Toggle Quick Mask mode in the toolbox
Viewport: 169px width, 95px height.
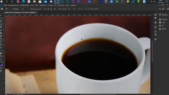(x=1, y=68)
